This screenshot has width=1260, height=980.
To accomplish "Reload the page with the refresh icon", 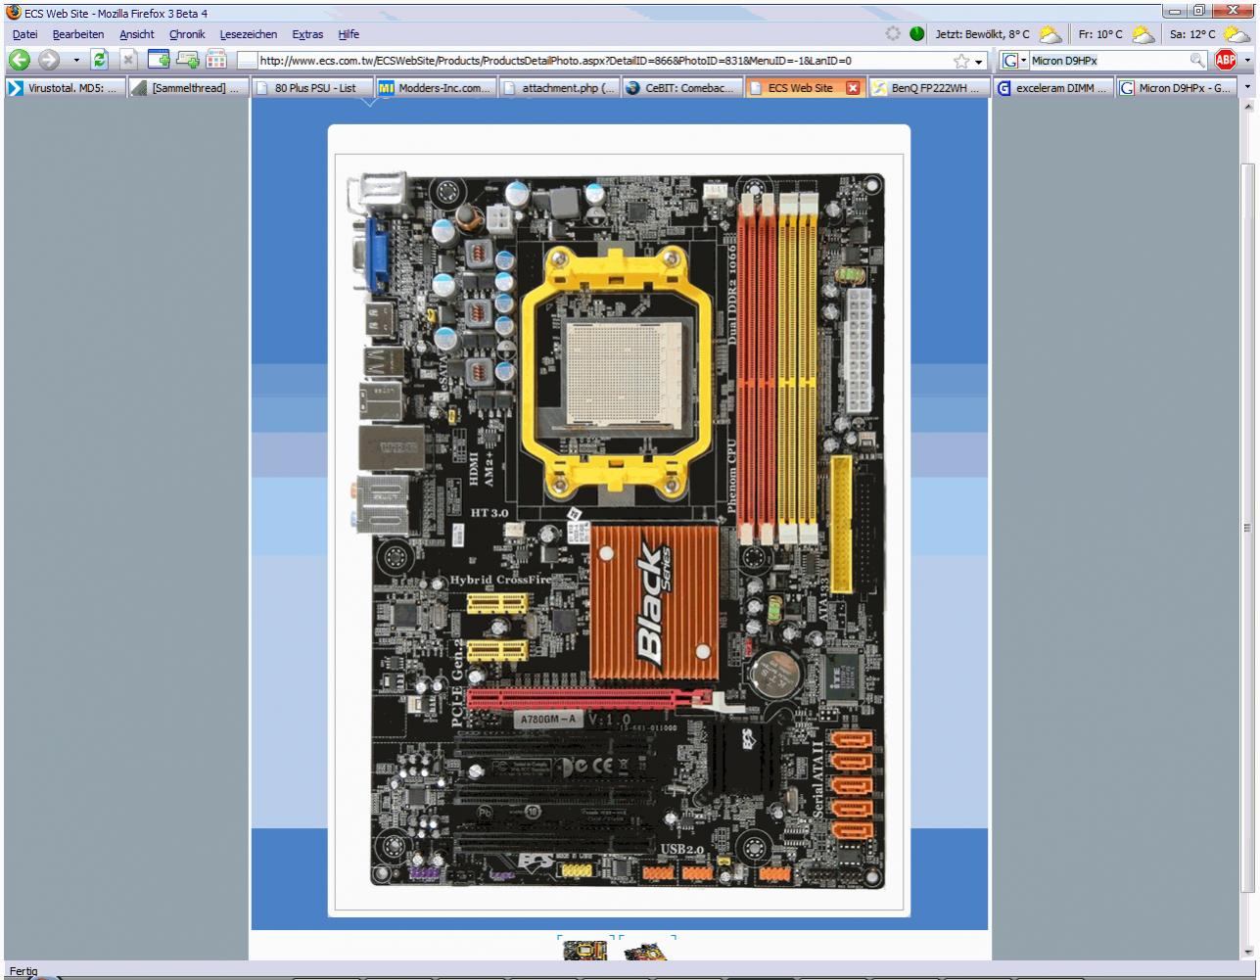I will 99,60.
